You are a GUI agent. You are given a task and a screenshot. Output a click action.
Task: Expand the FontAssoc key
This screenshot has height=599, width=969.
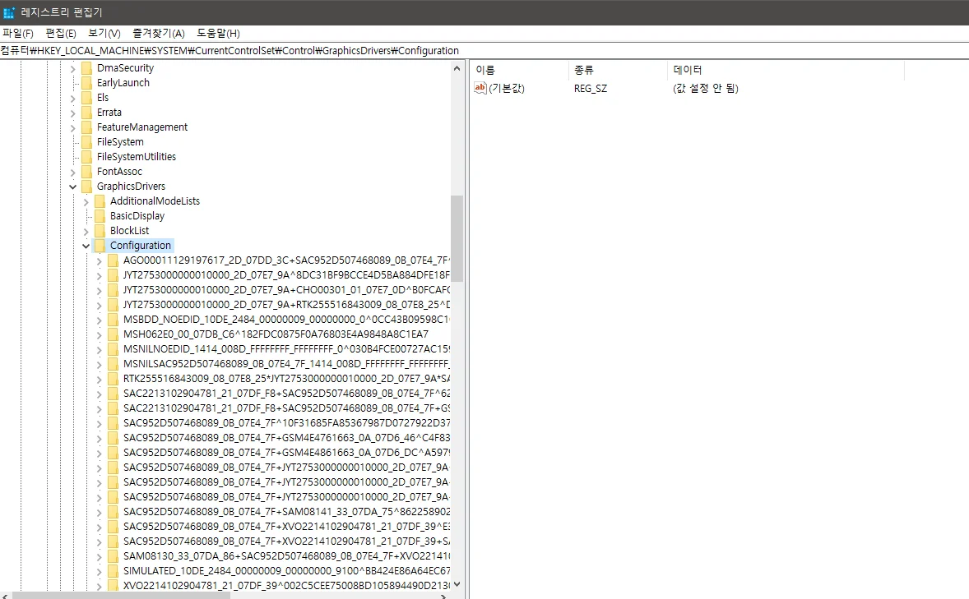coord(73,173)
